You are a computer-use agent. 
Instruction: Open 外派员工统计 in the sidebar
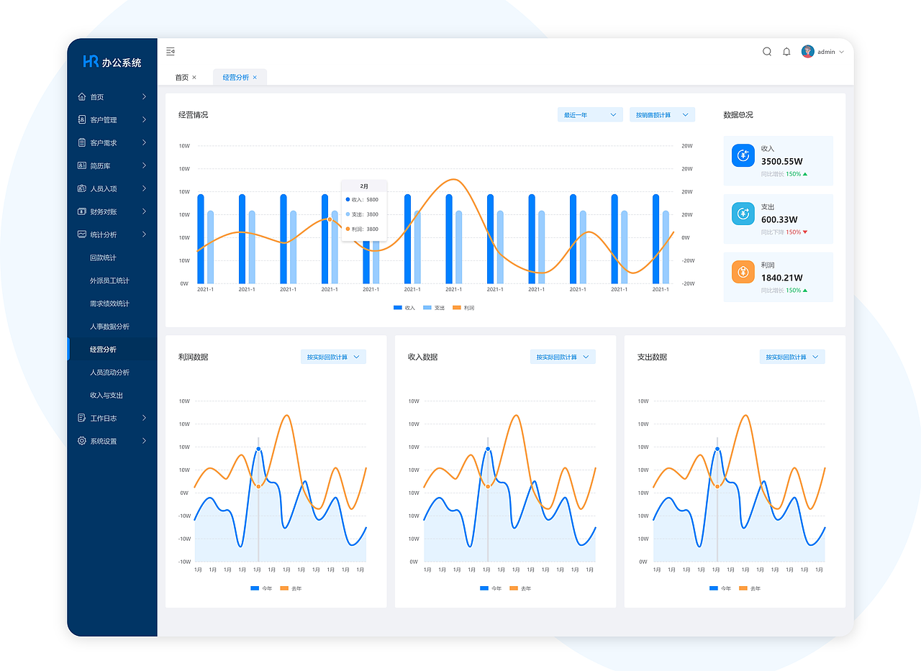[x=109, y=280]
